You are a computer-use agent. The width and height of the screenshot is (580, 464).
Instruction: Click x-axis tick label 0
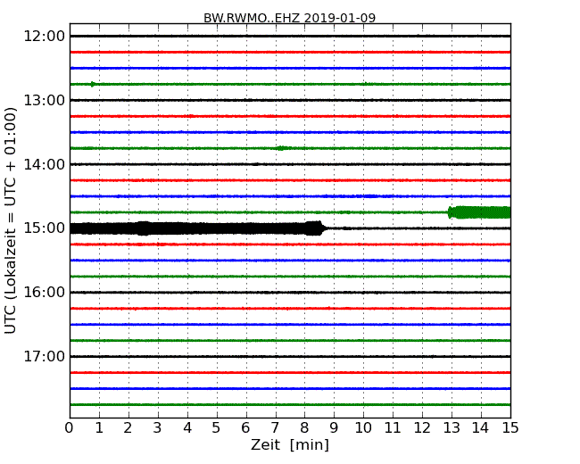click(x=70, y=428)
